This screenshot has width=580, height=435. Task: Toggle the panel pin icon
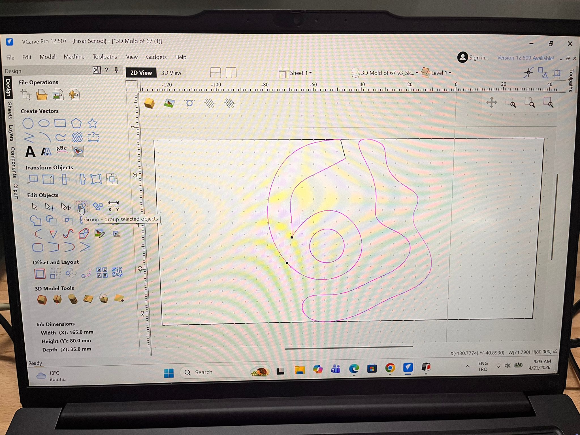116,70
